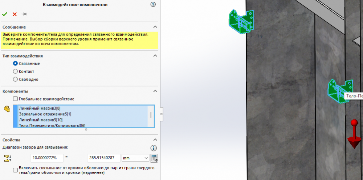This screenshot has width=363, height=180.
Task: Click the gap percentage field 10.0000272%
Action: (x=47, y=158)
